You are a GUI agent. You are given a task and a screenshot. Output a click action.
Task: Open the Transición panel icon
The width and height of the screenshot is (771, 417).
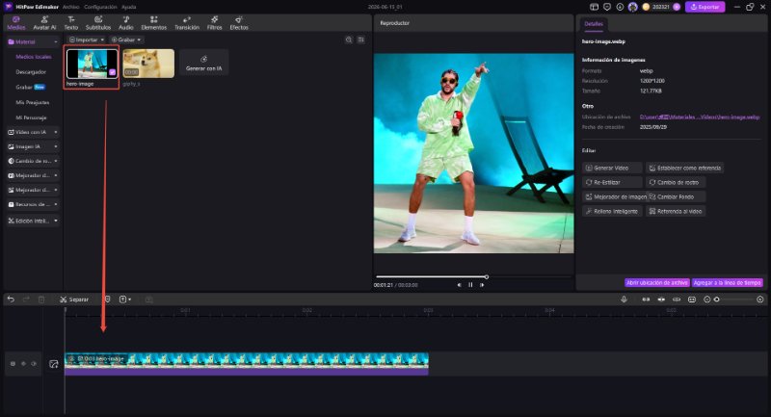point(187,22)
